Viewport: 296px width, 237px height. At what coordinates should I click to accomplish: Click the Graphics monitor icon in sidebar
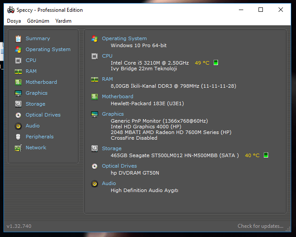[x=18, y=93]
